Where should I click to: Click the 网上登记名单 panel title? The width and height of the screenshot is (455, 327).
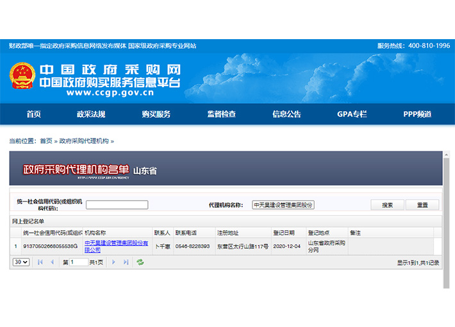pyautogui.click(x=28, y=221)
